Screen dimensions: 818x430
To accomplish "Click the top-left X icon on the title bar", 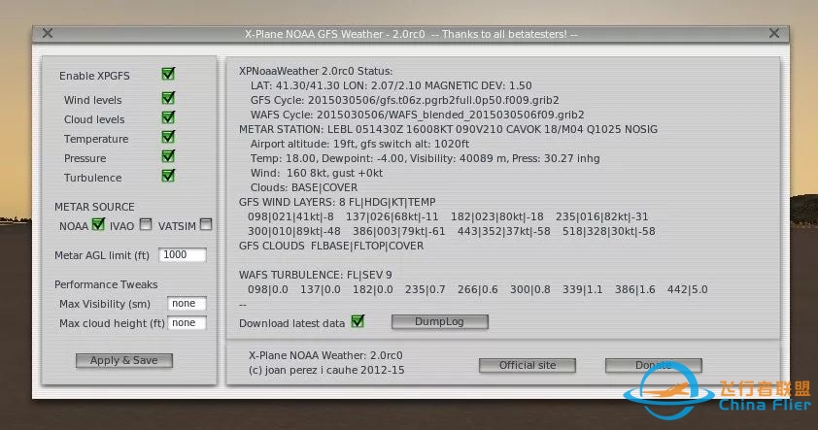I will pos(44,33).
